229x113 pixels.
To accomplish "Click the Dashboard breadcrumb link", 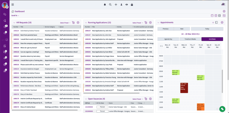I will point(20,11).
